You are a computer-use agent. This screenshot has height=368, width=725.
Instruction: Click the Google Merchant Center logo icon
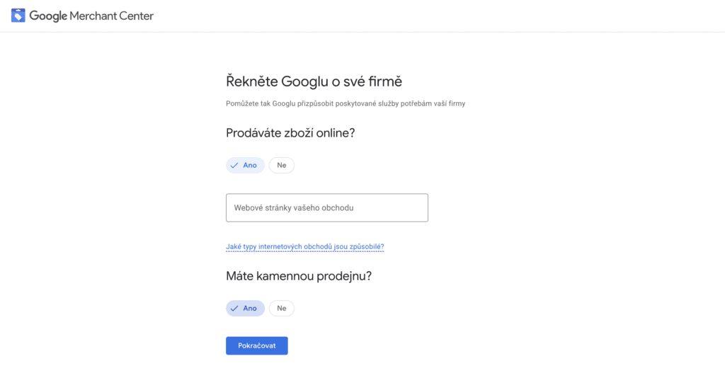[18, 16]
